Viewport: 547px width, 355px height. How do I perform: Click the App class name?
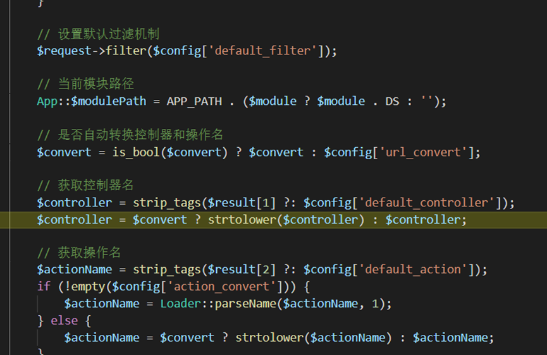point(47,101)
